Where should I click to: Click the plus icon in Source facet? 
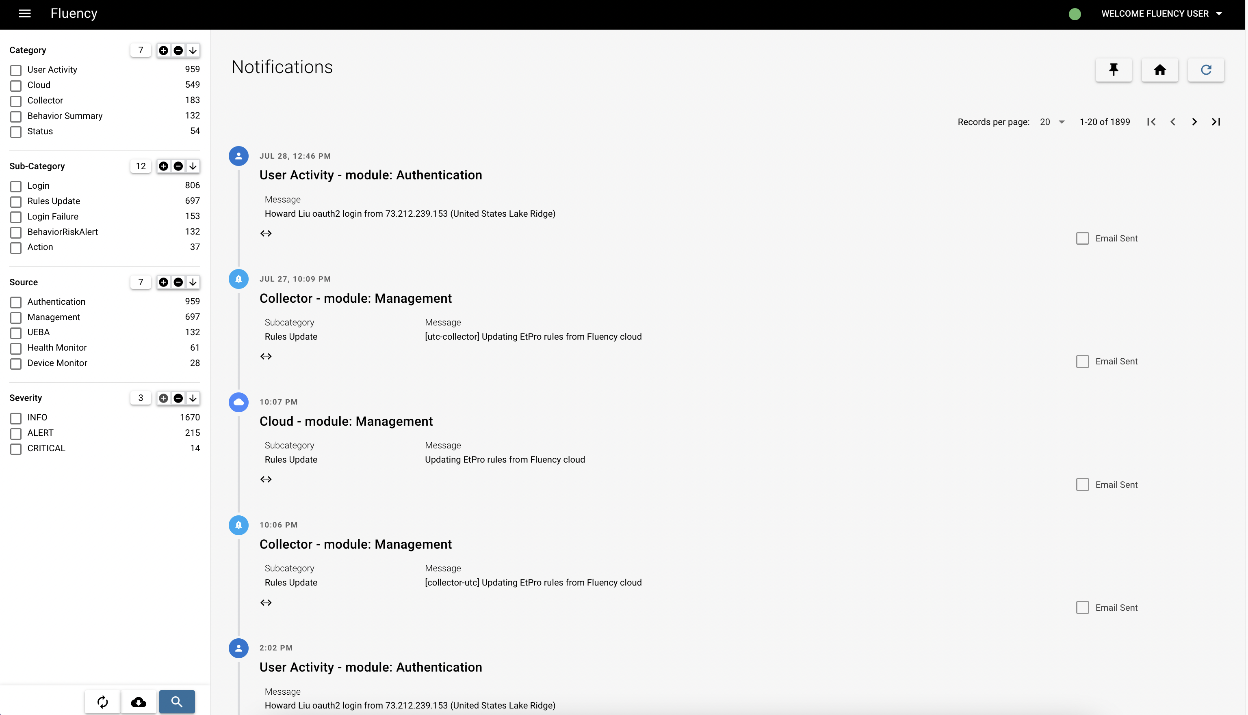[164, 282]
